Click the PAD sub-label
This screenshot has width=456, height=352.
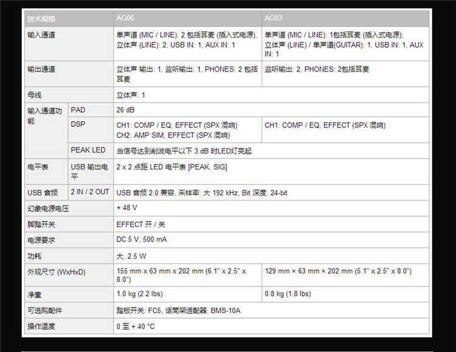click(x=78, y=110)
